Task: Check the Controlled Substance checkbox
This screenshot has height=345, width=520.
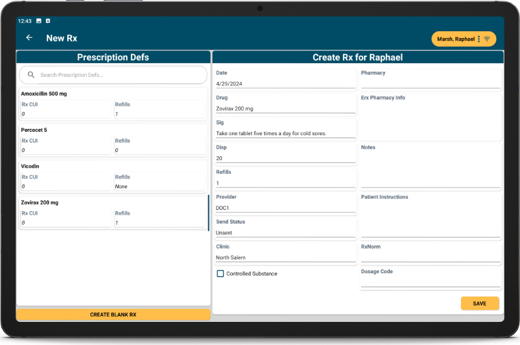Action: pos(220,274)
